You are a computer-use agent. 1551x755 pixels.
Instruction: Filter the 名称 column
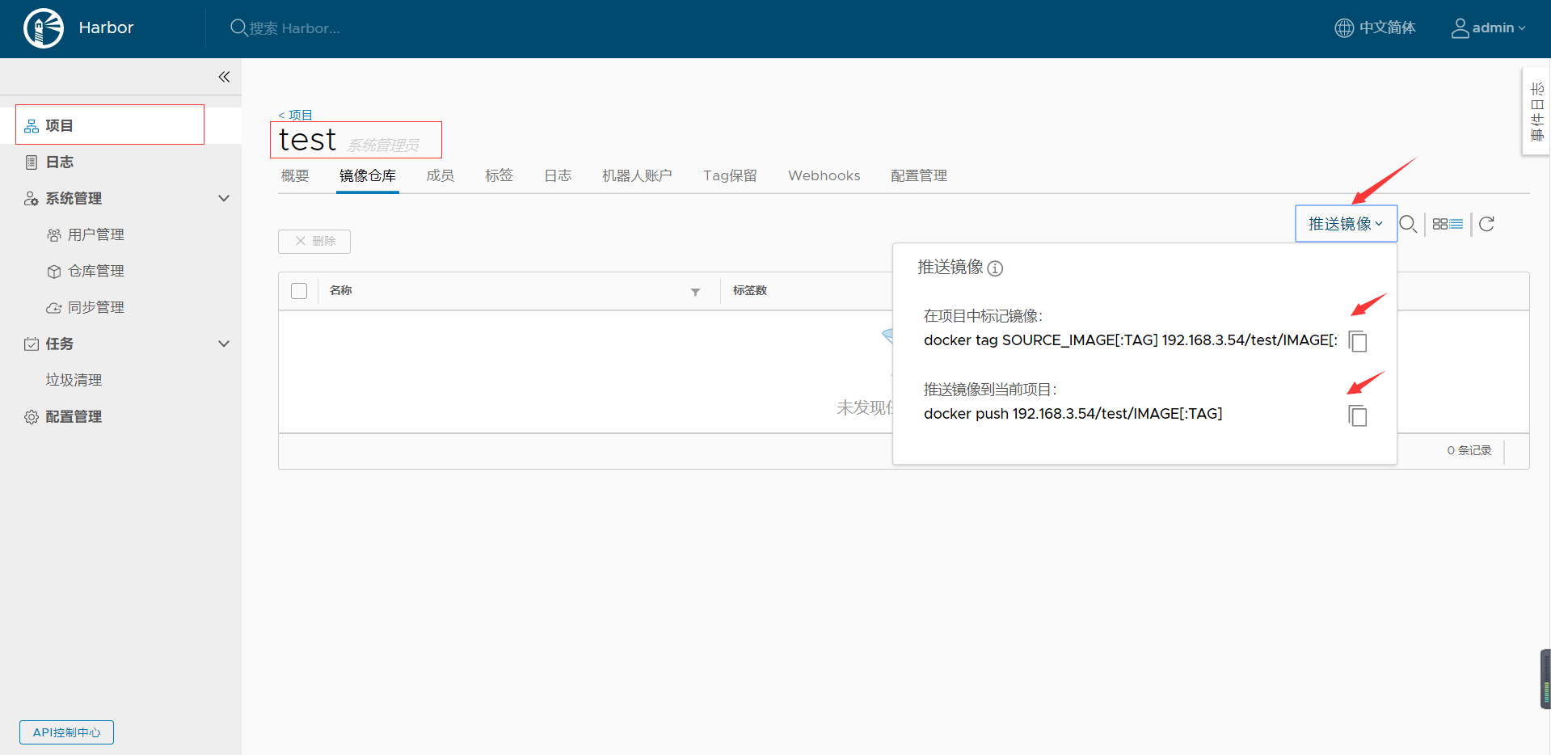click(x=695, y=292)
